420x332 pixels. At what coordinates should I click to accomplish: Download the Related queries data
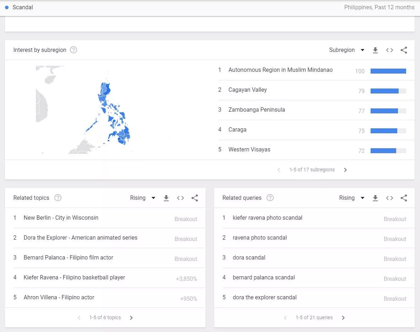[x=375, y=198]
